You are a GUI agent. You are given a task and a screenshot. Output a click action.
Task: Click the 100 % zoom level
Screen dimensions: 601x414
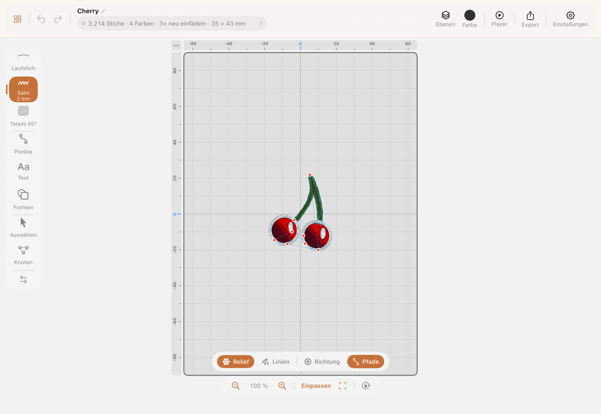[x=259, y=386]
